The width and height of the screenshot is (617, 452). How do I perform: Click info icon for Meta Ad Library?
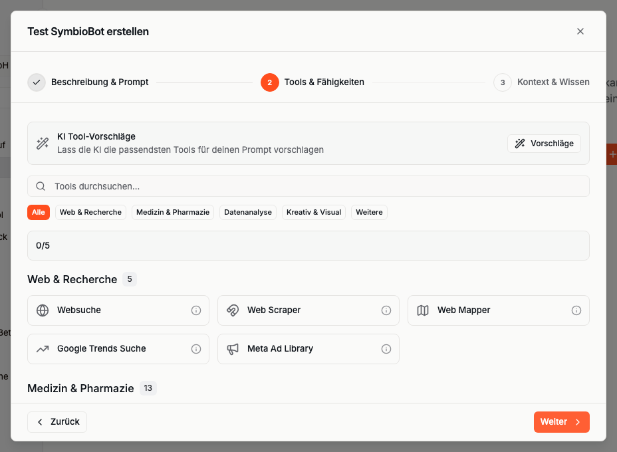(x=386, y=349)
